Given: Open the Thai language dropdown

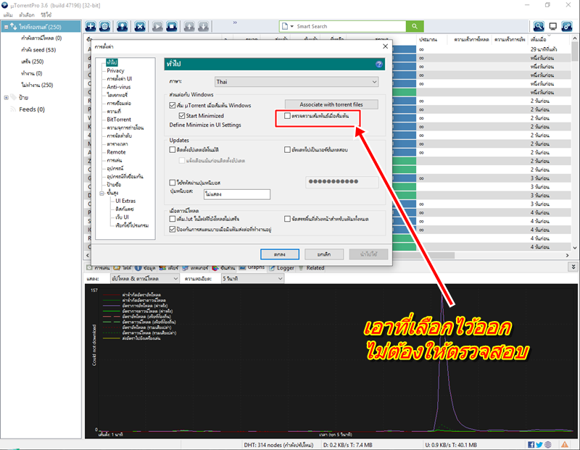Looking at the screenshot, I should pyautogui.click(x=297, y=82).
